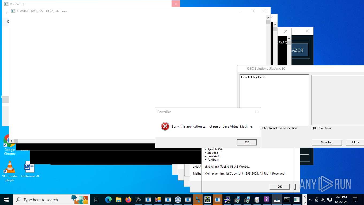The image size is (364, 205).
Task: Open Microsoft Edge from the taskbar
Action: click(108, 200)
